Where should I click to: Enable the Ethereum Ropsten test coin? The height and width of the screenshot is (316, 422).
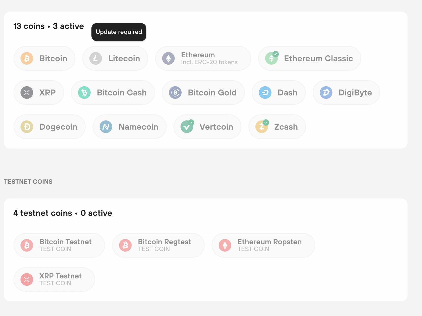[x=263, y=245]
